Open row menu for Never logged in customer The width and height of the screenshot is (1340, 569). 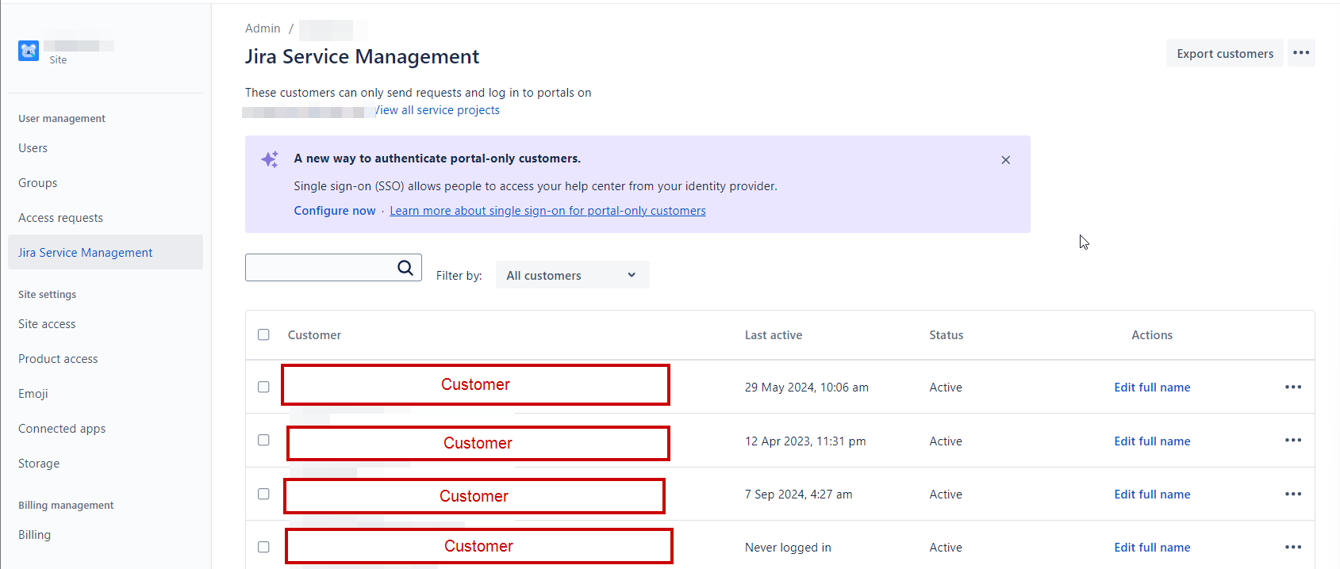click(1293, 548)
